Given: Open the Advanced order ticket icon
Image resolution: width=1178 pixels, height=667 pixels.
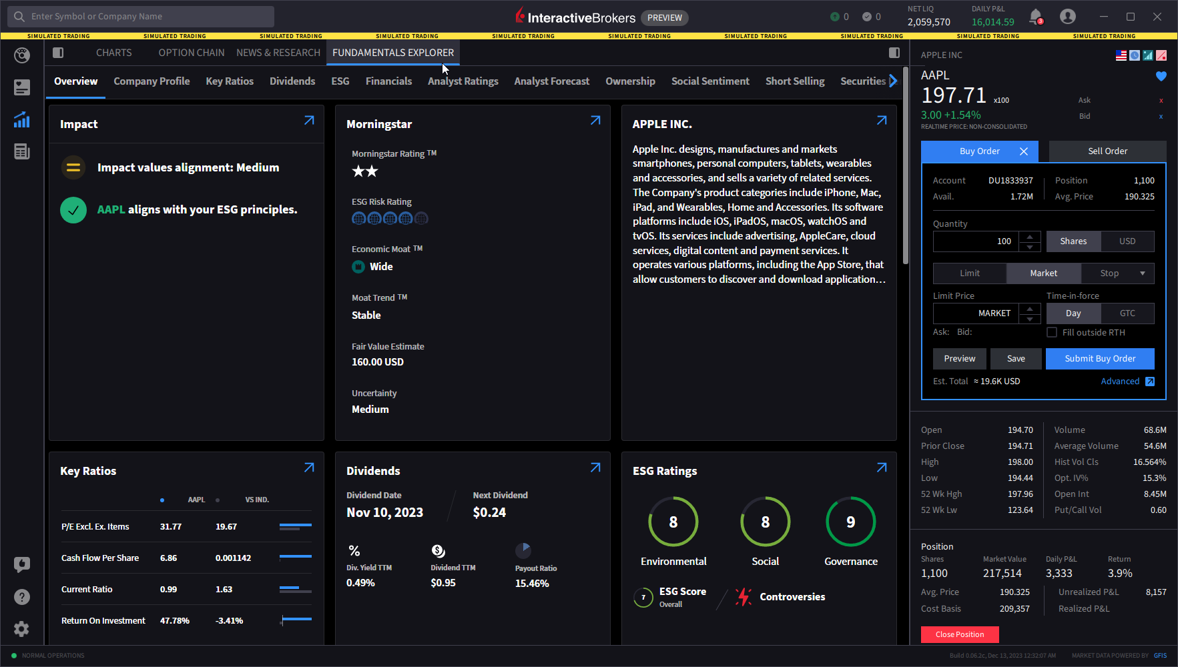Looking at the screenshot, I should pos(1150,382).
